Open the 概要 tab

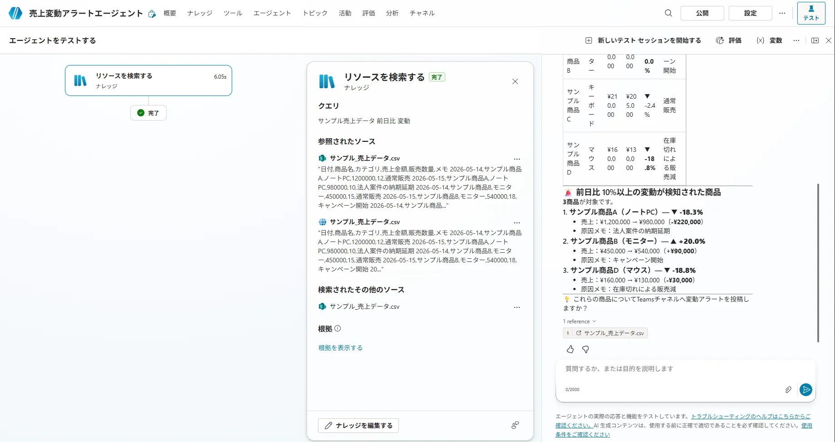pos(170,13)
